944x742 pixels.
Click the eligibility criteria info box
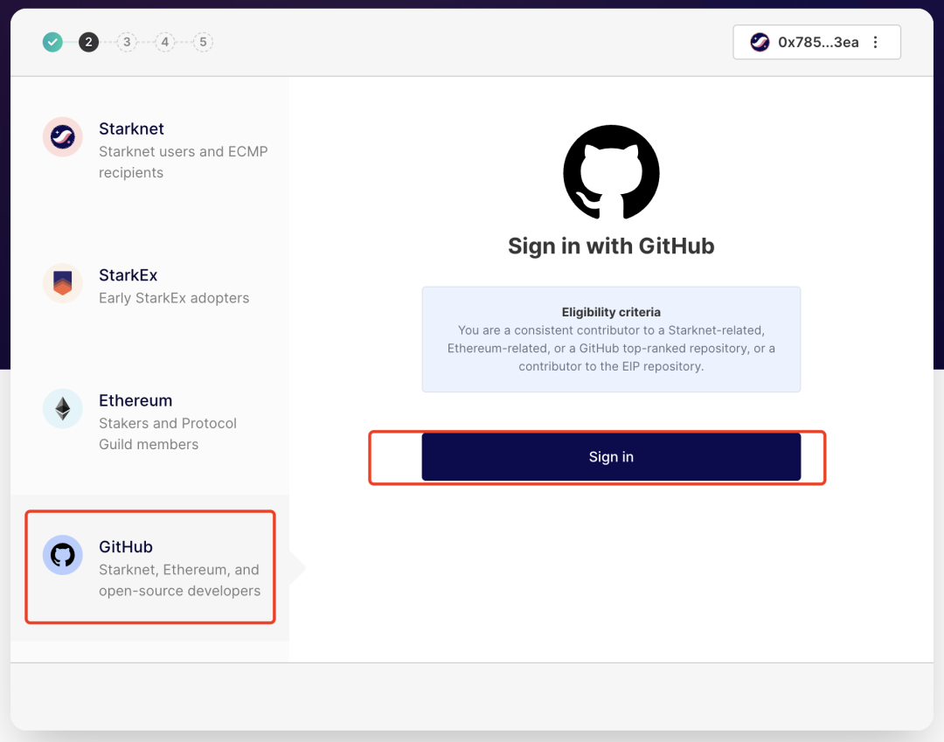pos(611,339)
